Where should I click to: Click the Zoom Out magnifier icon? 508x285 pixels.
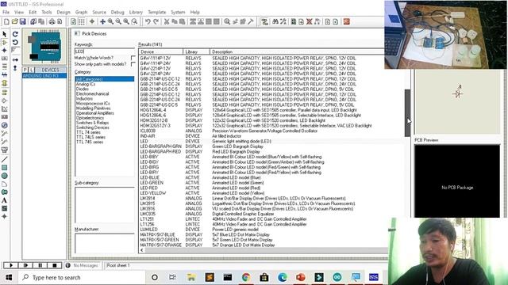coord(118,21)
